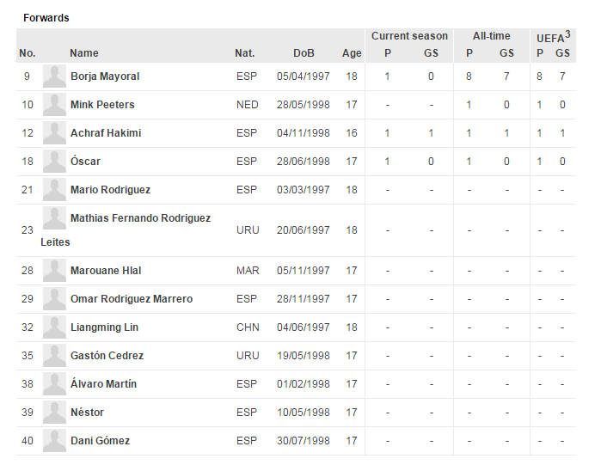601x471 pixels.
Task: Click Marouane Hlal's avatar thumbnail
Action: (x=54, y=271)
